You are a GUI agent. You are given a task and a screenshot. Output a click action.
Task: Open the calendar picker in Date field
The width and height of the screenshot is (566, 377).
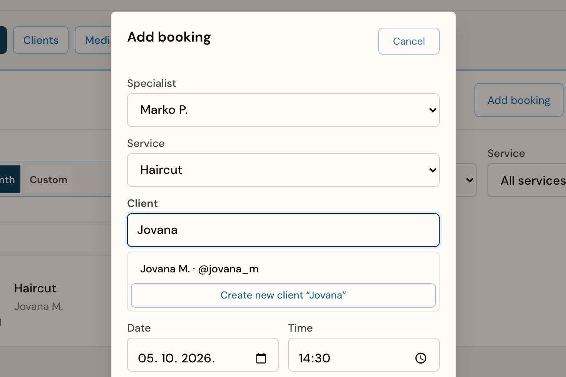point(261,358)
